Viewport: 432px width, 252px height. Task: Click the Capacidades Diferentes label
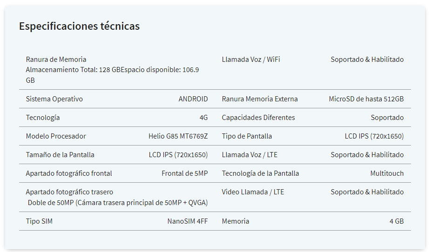coord(258,118)
